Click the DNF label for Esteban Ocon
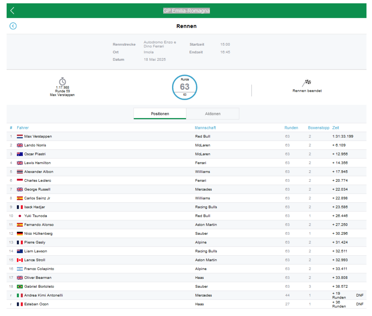372x316 pixels. 360,304
